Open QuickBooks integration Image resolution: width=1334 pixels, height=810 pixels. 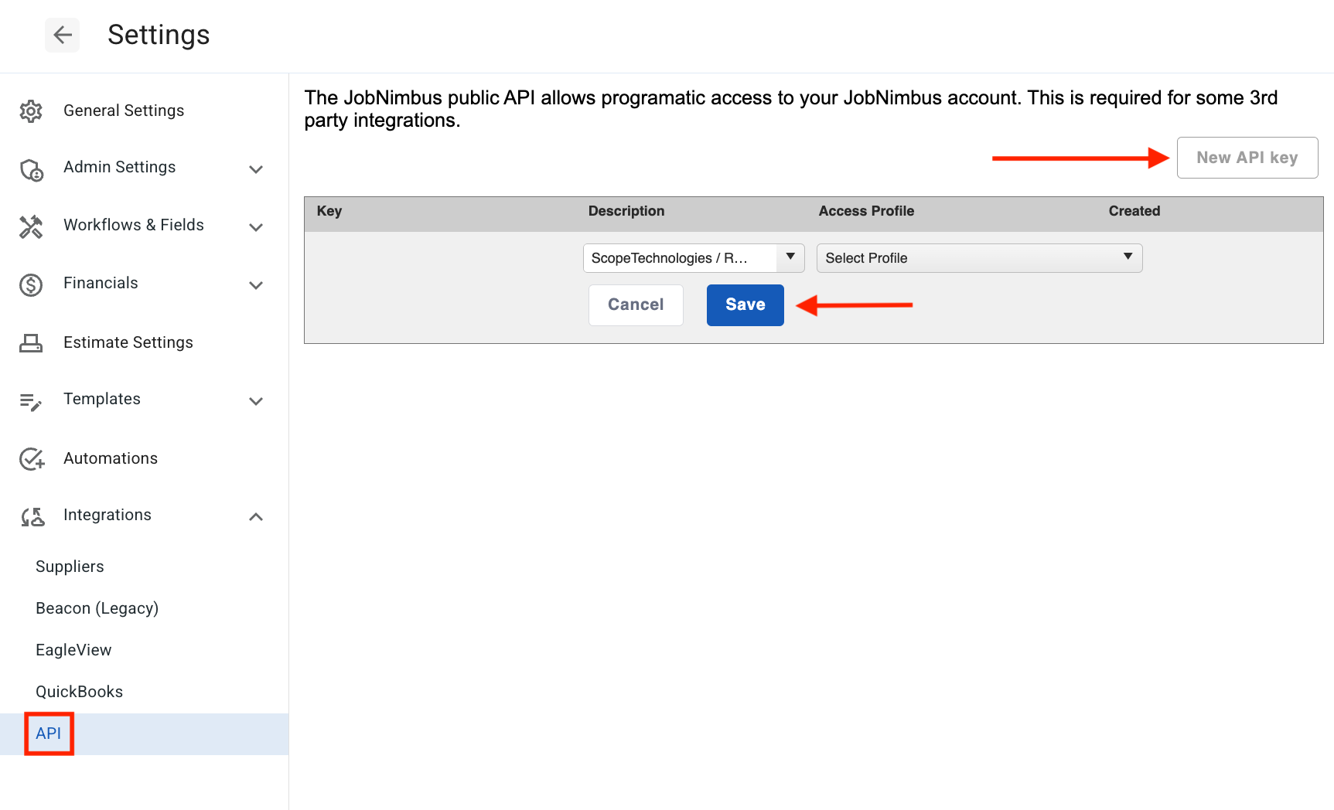tap(80, 692)
